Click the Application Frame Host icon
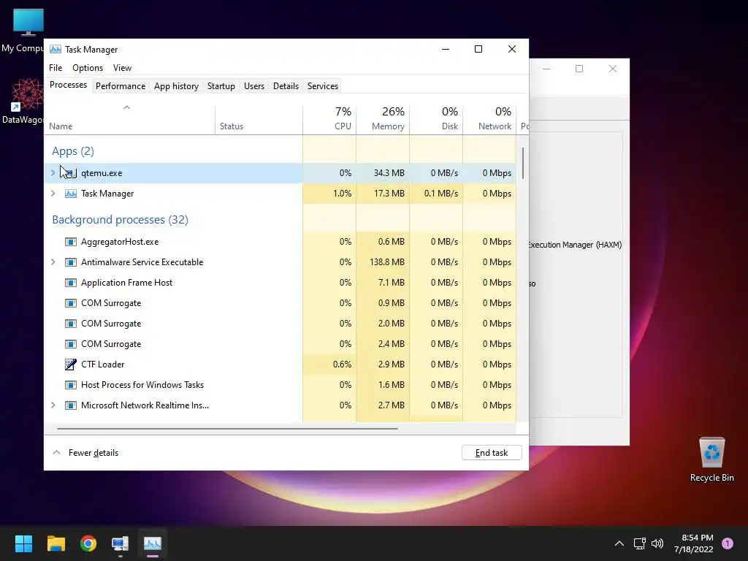Viewport: 748px width, 561px height. pos(71,283)
